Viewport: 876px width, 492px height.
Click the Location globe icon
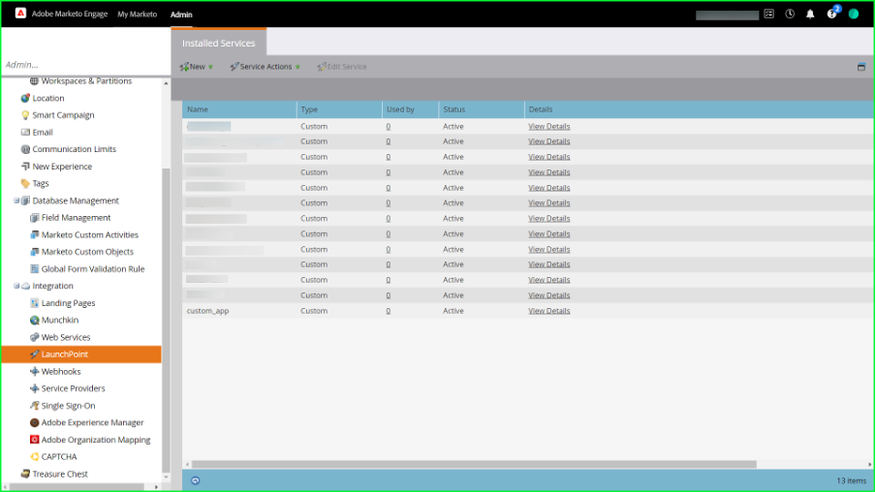pos(25,98)
